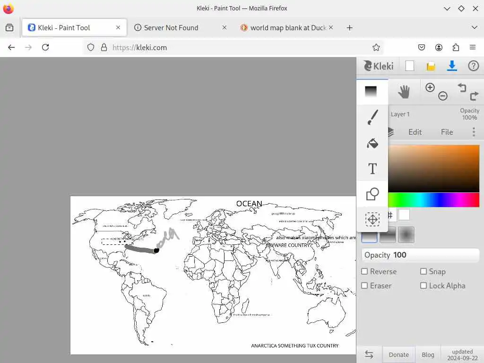Screen dimensions: 484x363
Task: Open the three-dot more options menu
Action: tap(474, 132)
